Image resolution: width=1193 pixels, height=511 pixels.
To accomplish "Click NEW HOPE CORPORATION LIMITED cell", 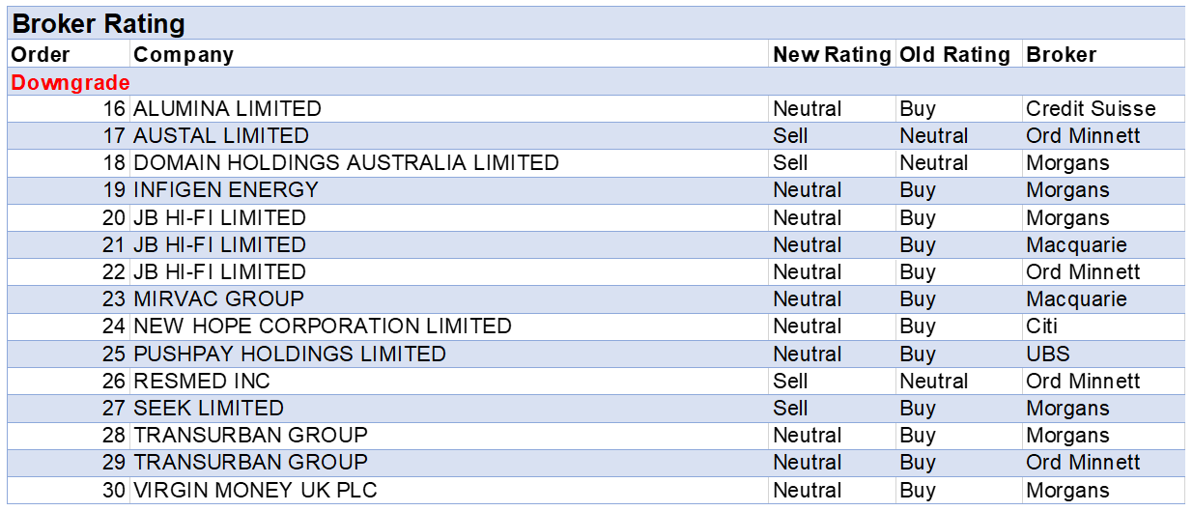I will tap(323, 326).
